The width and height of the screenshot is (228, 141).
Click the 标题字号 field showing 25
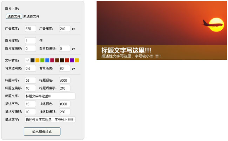[x=30, y=80]
